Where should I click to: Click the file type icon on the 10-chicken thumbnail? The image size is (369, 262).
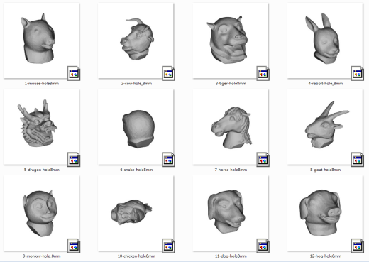pos(168,246)
